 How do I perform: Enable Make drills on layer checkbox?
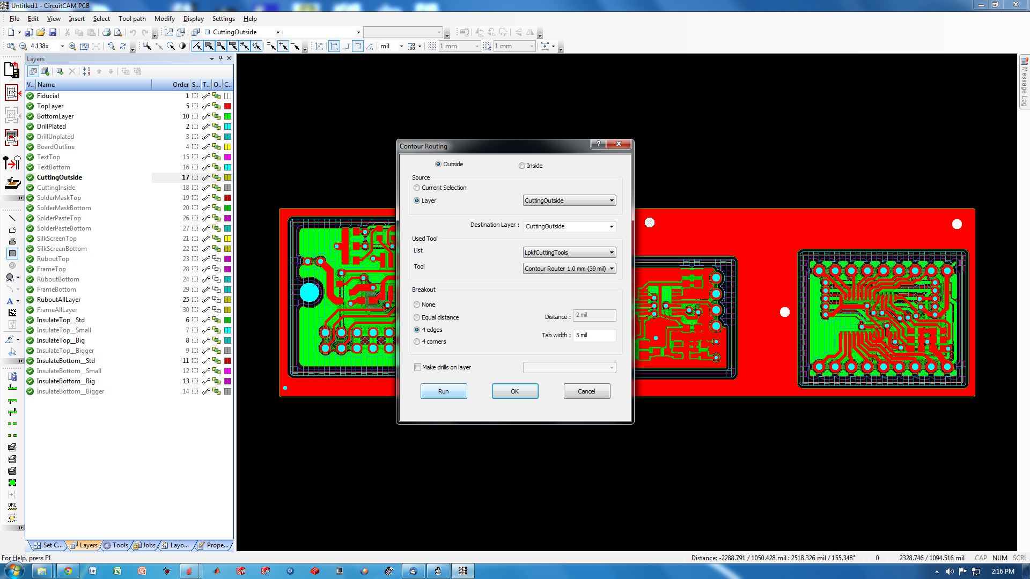[x=417, y=367]
